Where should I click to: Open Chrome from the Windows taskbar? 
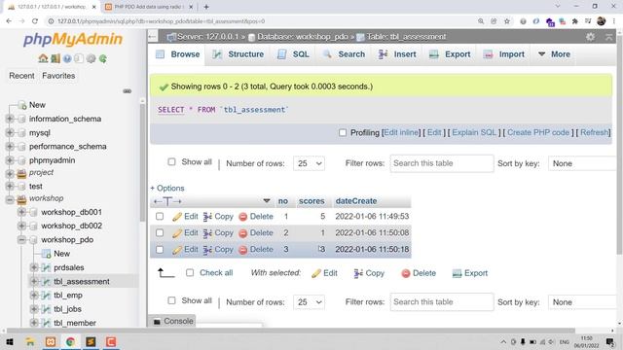pos(70,341)
